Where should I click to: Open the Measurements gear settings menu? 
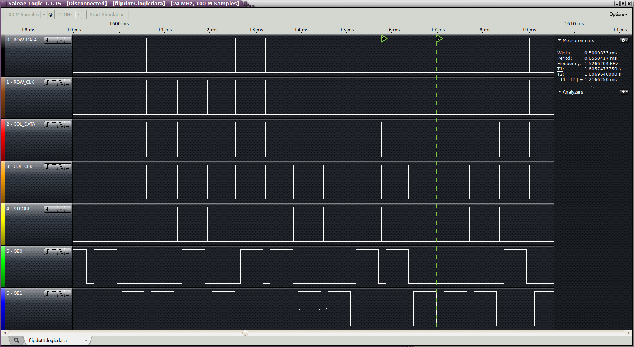pyautogui.click(x=624, y=40)
